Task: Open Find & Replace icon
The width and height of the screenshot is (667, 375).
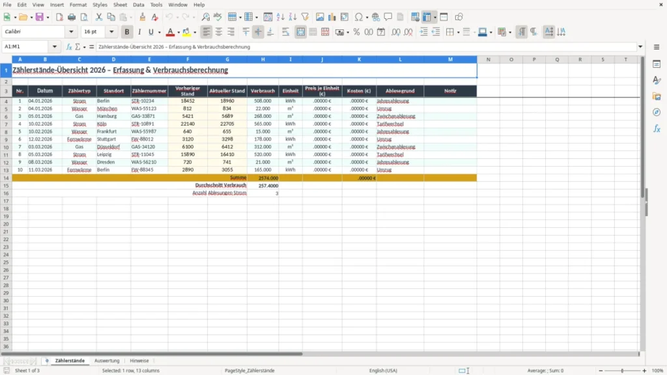Action: point(205,17)
